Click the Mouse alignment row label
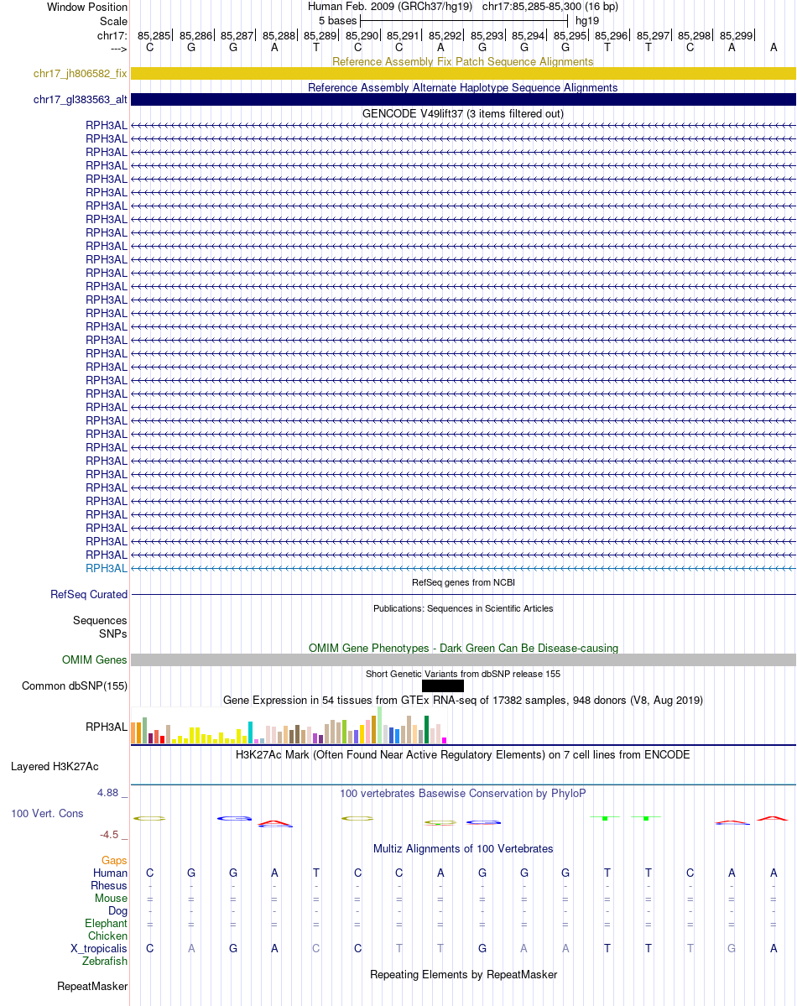This screenshot has height=1006, width=797. point(111,899)
